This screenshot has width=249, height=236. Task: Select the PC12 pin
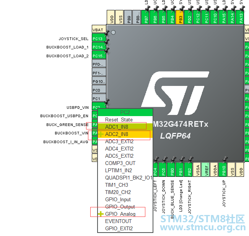(197, 17)
